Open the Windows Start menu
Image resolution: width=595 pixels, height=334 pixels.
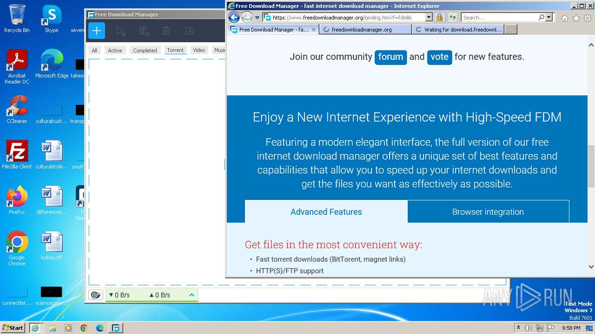point(13,328)
